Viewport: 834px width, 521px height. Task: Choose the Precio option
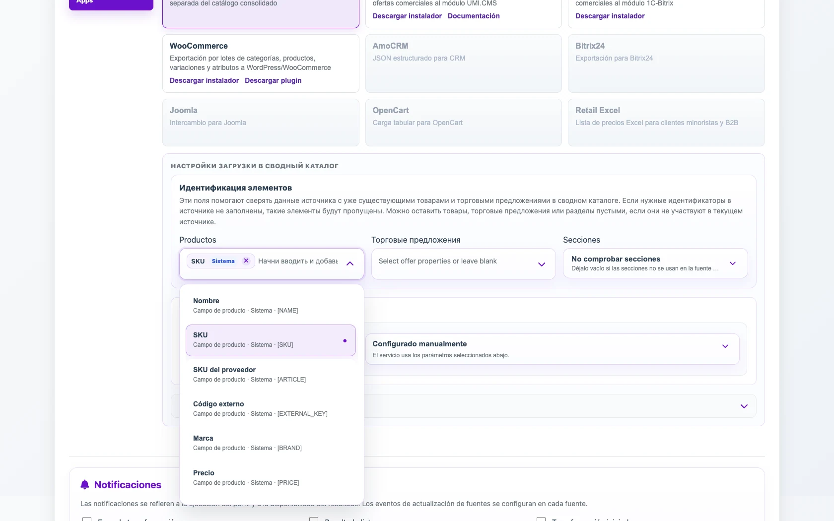tap(271, 478)
